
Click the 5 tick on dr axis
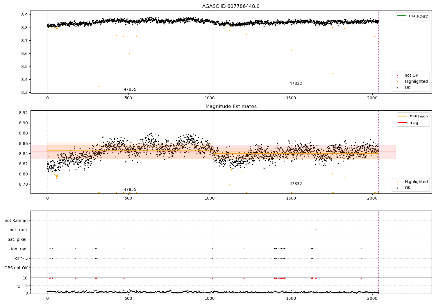[x=27, y=286]
